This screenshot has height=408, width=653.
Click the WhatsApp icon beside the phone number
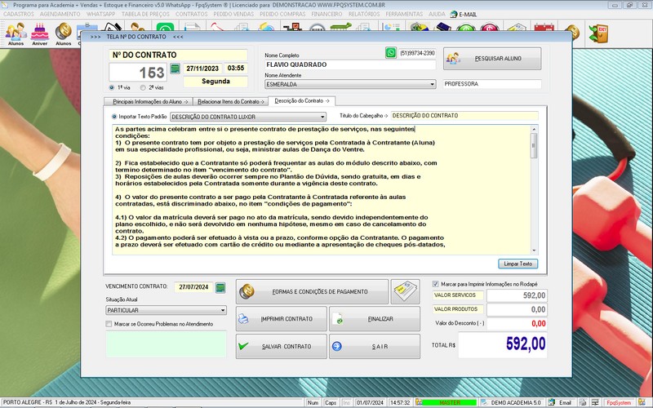pos(390,53)
